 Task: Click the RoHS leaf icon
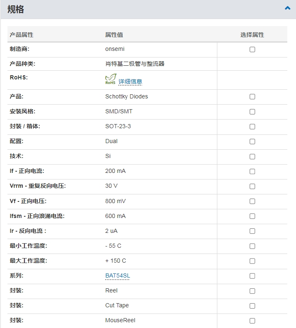111,79
